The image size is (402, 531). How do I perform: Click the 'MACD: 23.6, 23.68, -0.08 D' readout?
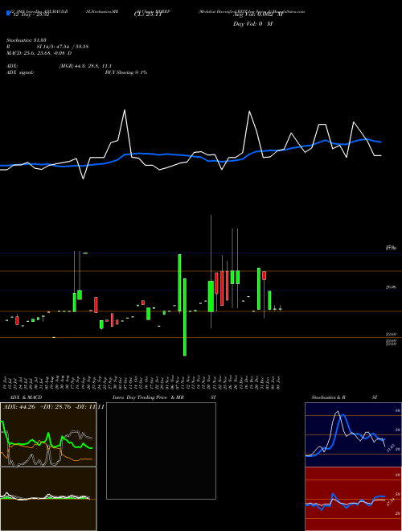pos(39,53)
